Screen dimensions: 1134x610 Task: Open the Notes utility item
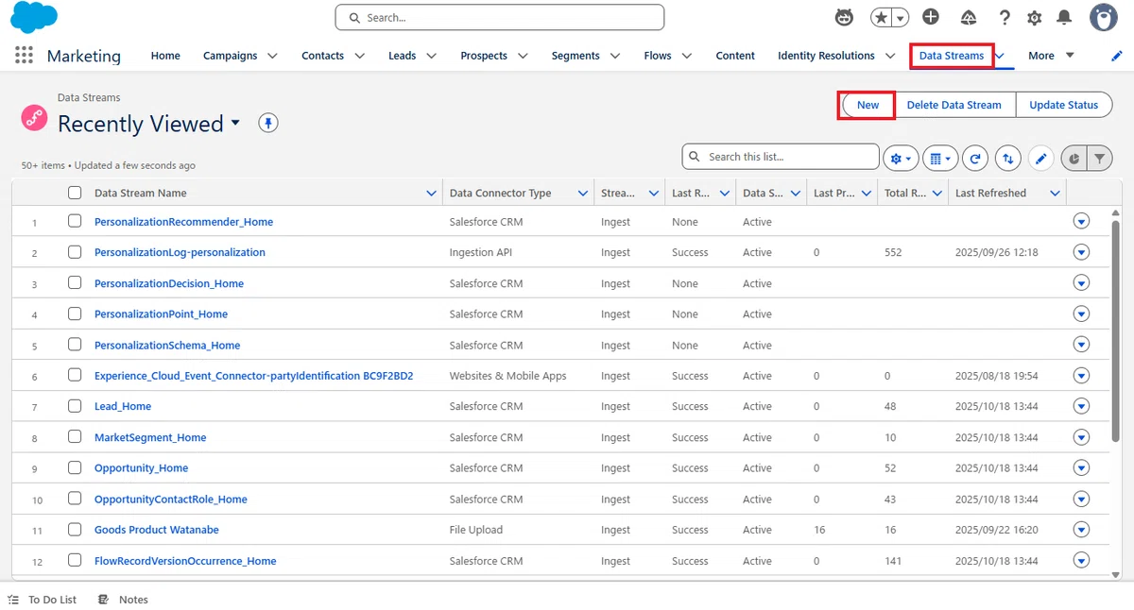pos(124,600)
